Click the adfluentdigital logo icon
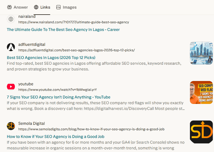Image resolution: width=214 pixels, height=152 pixels. point(11,47)
